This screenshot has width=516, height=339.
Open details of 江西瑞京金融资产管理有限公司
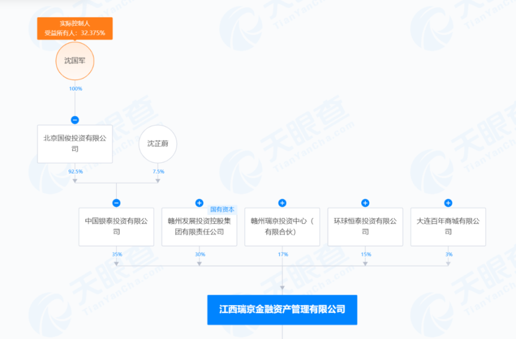point(282,309)
